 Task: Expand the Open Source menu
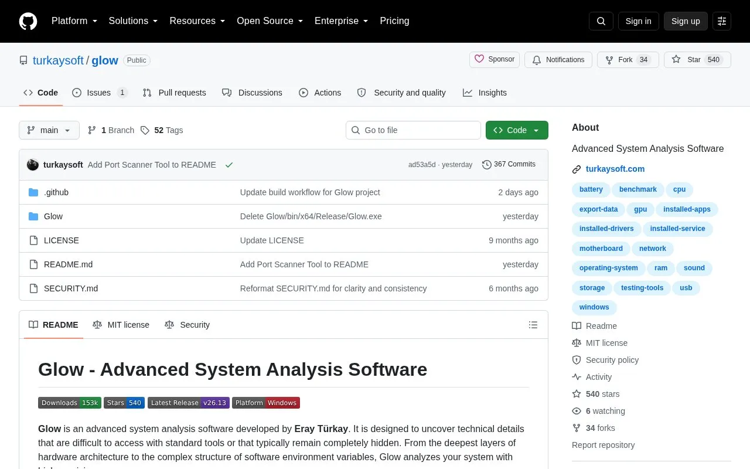[270, 21]
